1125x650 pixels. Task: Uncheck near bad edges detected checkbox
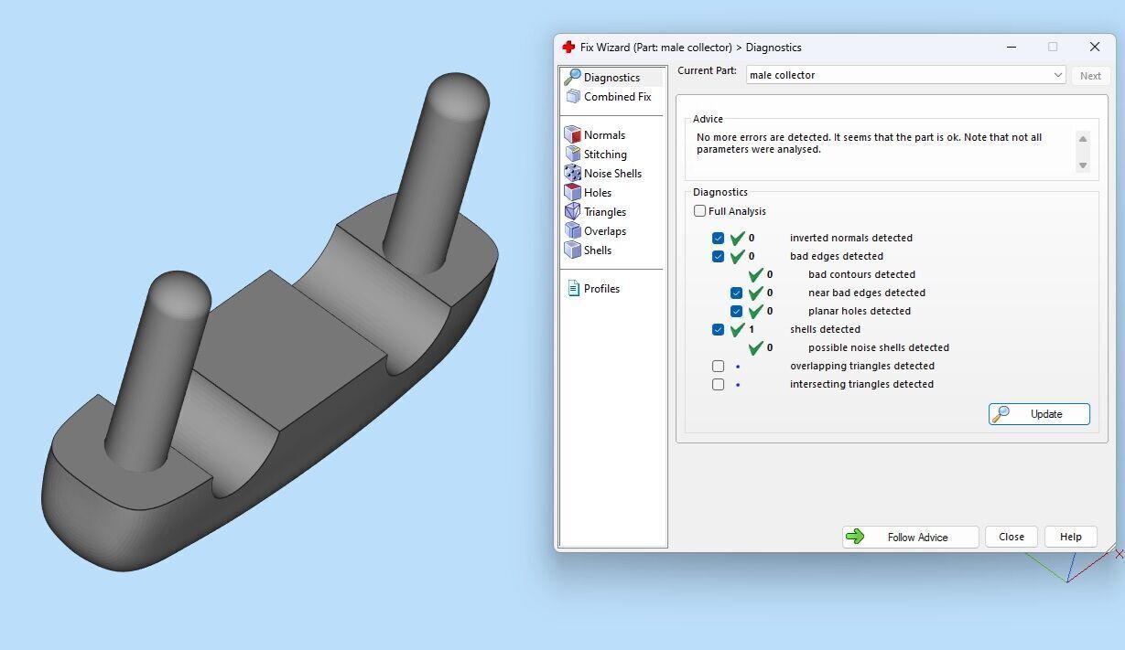click(x=736, y=293)
